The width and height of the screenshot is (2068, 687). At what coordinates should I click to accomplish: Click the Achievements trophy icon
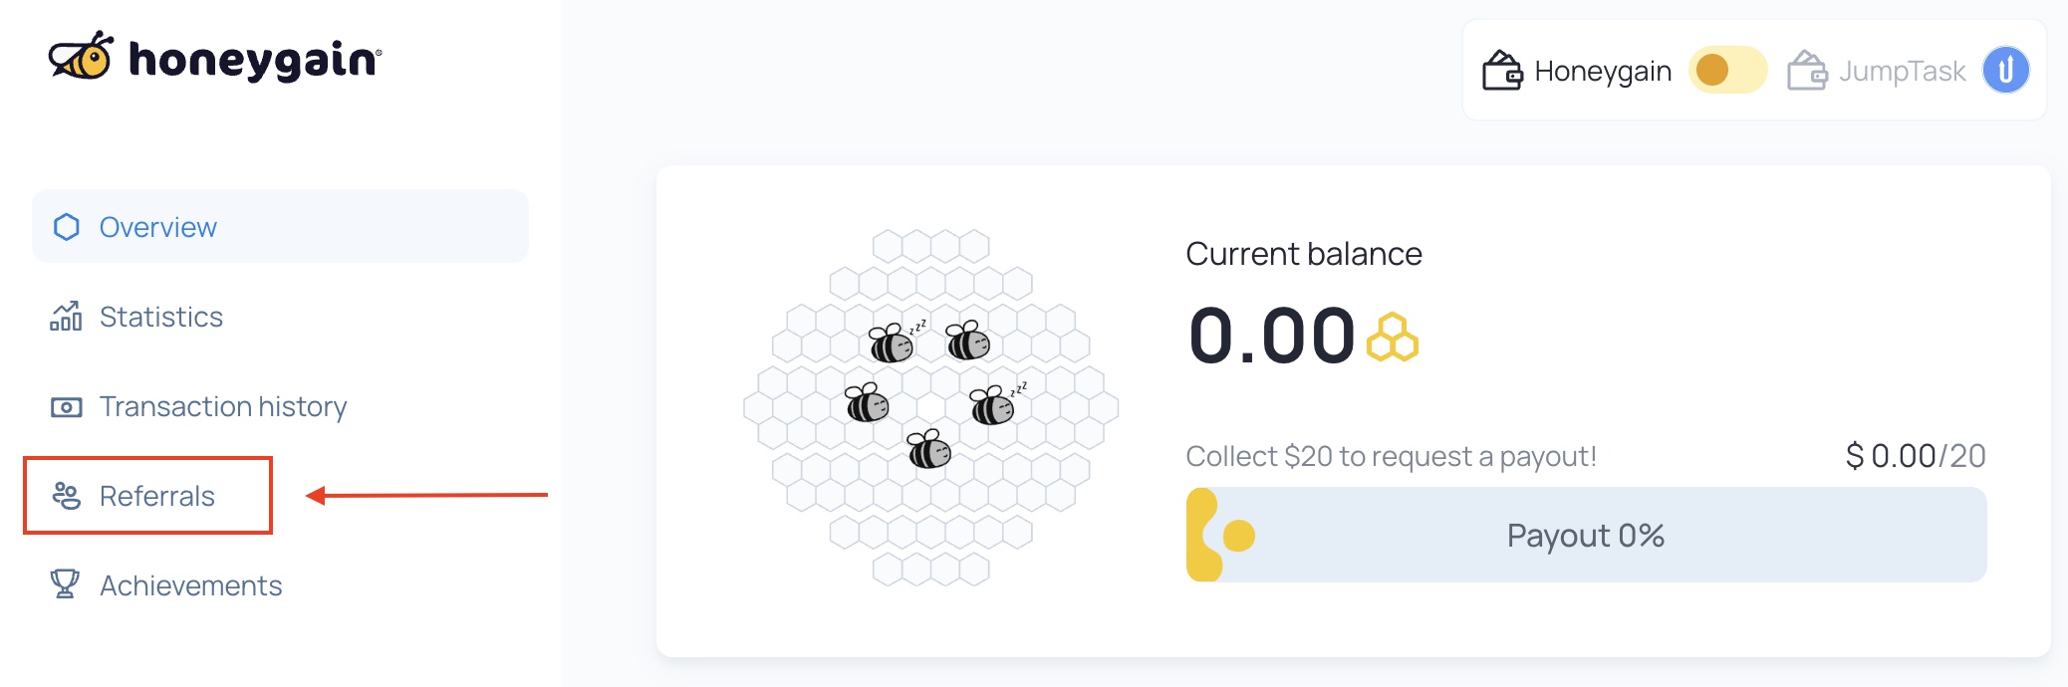65,583
